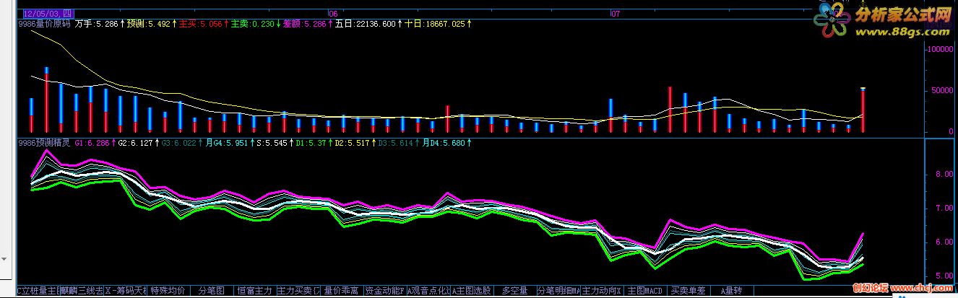Select the 主图MACD tab
Viewport: 958px width, 298px height.
[645, 291]
